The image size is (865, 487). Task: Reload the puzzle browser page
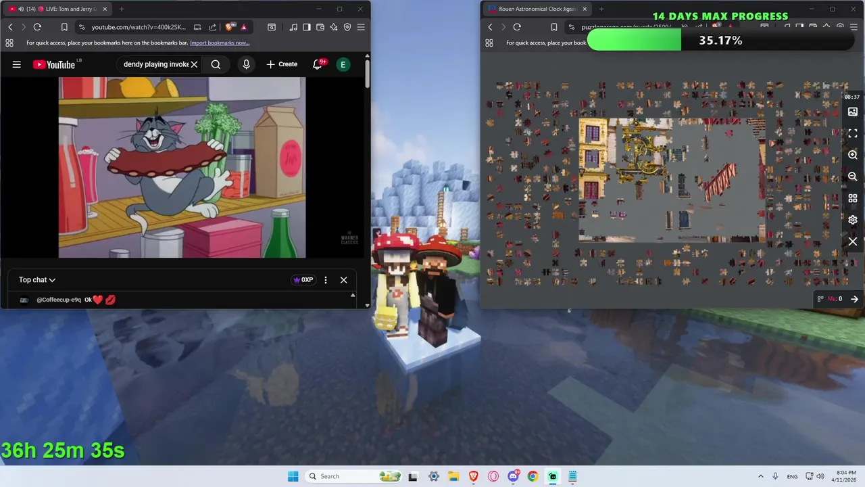517,27
